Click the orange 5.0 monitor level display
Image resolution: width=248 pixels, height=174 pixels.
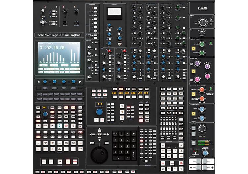coord(100,104)
